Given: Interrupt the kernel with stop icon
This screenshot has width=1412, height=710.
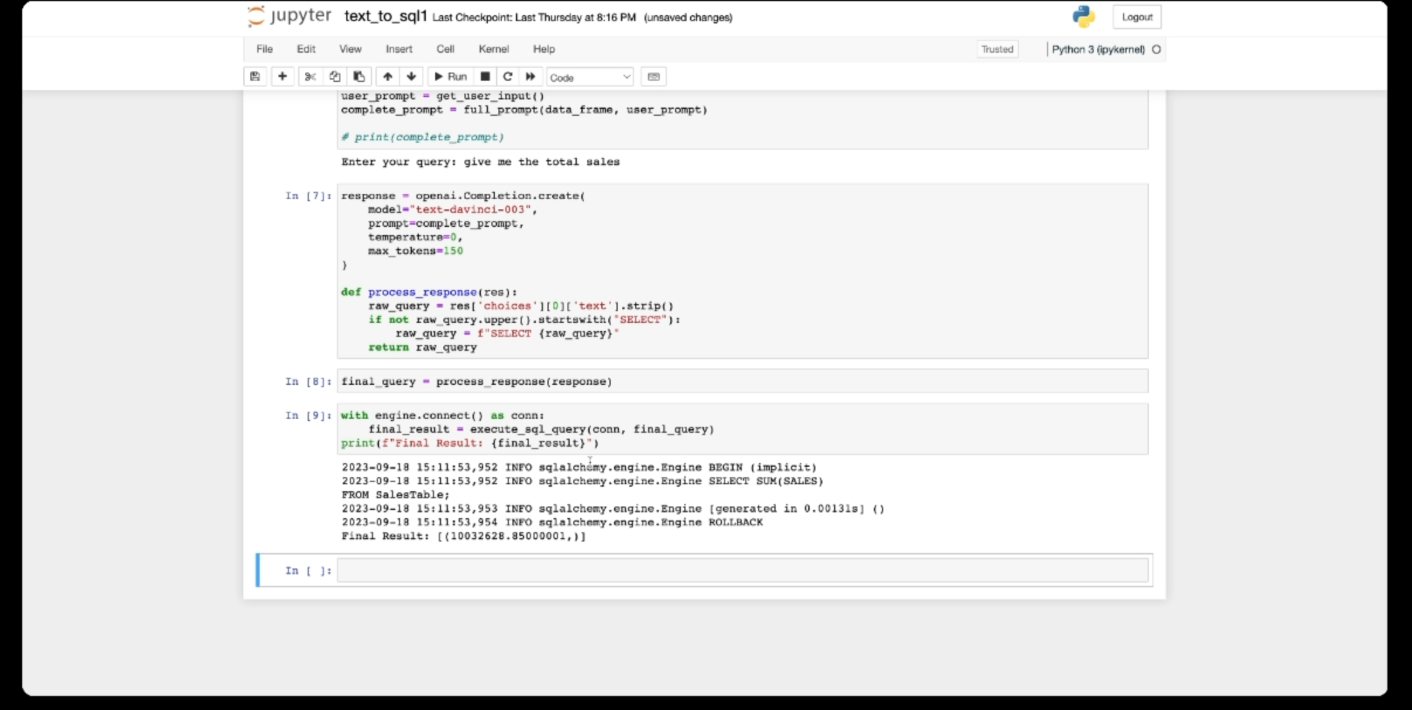Looking at the screenshot, I should tap(485, 77).
